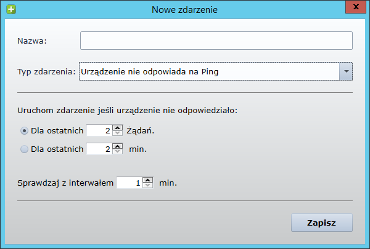
Task: Decrease the Dla ostatnich minutes value
Action: pos(118,152)
